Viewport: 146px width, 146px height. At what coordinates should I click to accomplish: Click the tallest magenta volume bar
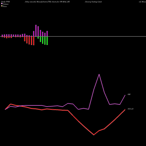[36, 31]
